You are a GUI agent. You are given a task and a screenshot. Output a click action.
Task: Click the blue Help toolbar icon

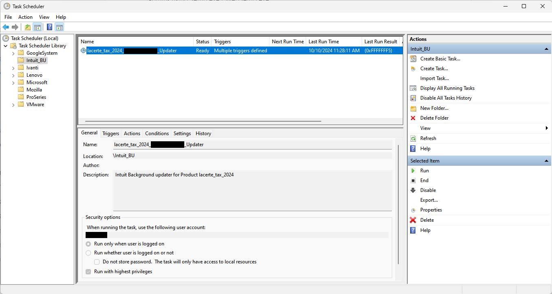pos(49,27)
